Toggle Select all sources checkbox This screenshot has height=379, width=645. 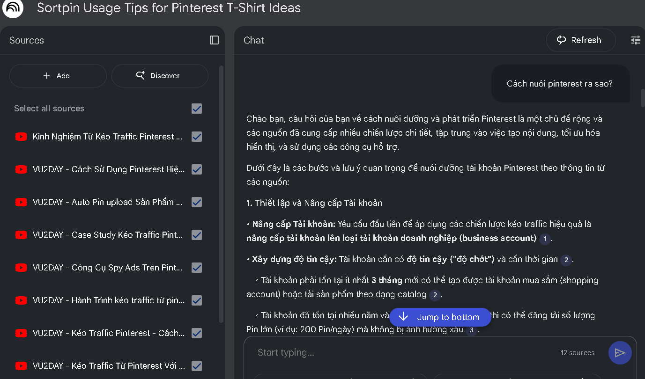pos(197,109)
